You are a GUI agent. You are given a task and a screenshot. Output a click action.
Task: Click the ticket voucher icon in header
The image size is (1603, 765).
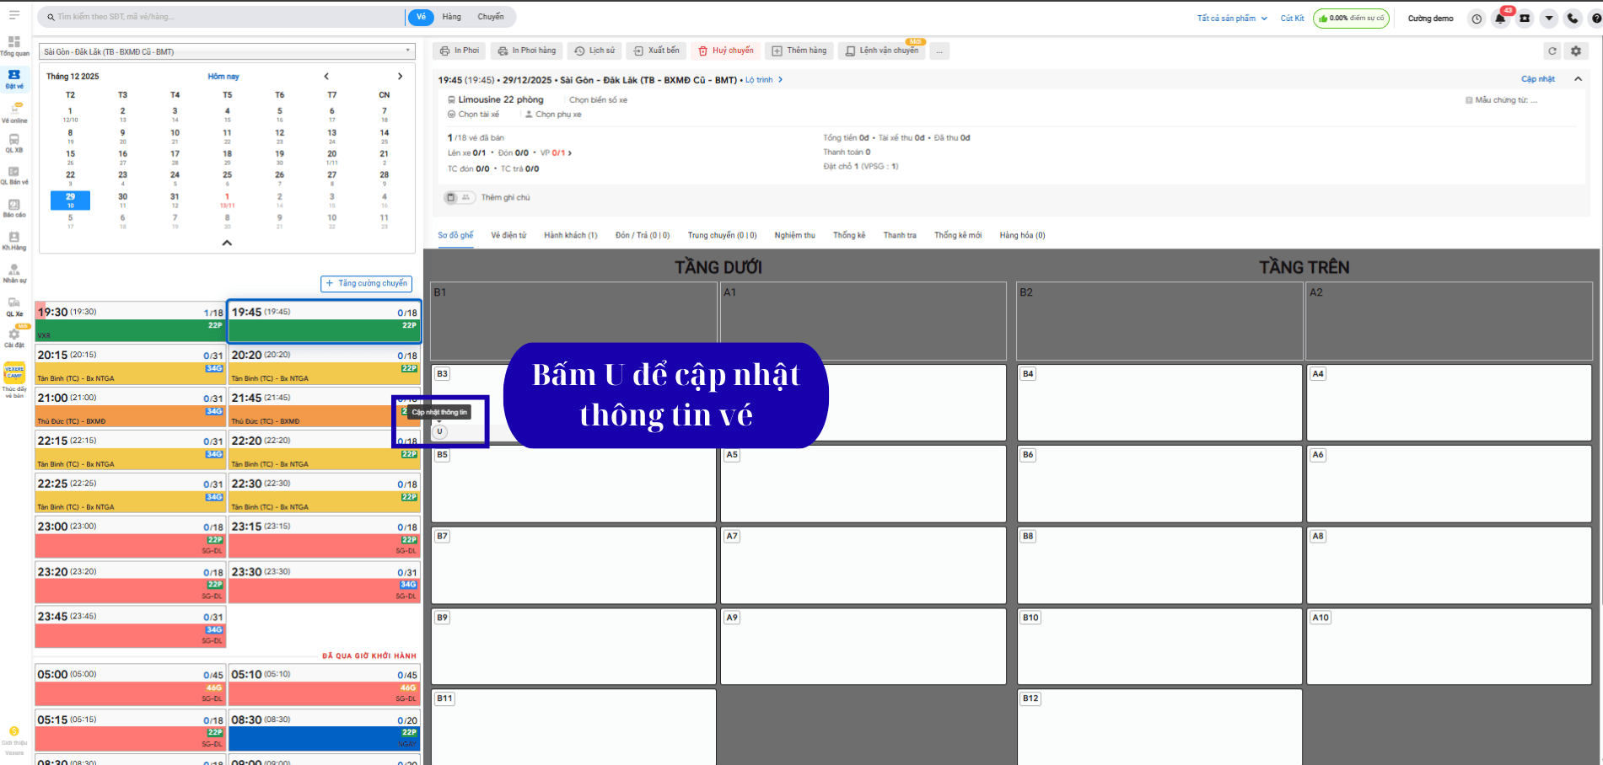(1525, 19)
